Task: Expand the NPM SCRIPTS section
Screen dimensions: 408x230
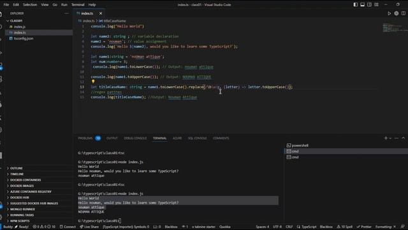Action: click(39, 221)
